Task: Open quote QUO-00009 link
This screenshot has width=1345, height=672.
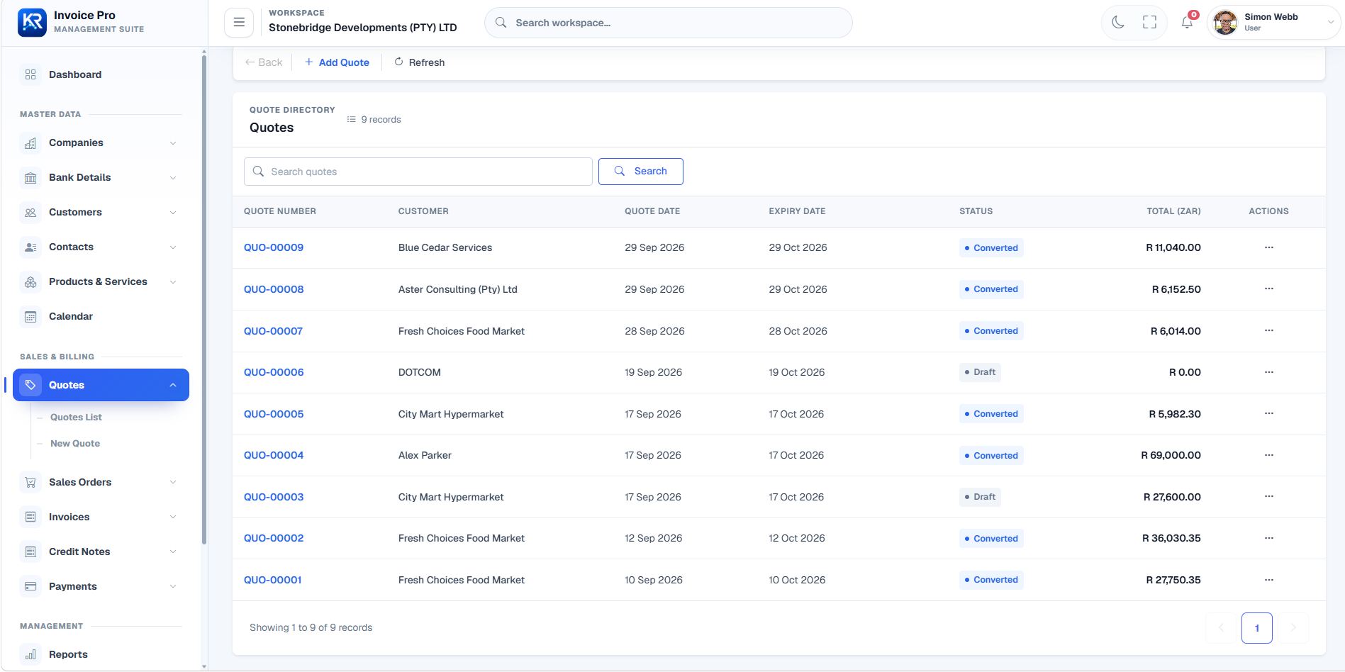Action: coord(274,248)
